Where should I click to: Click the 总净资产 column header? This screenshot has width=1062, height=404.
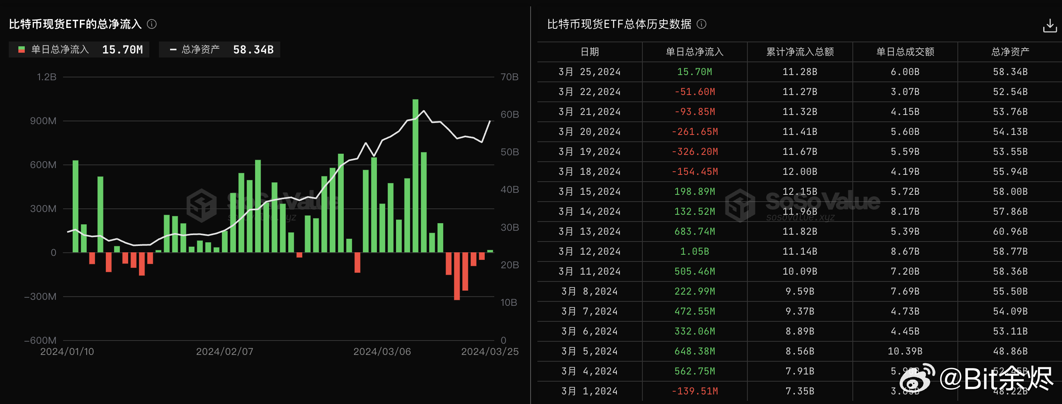tap(1010, 52)
